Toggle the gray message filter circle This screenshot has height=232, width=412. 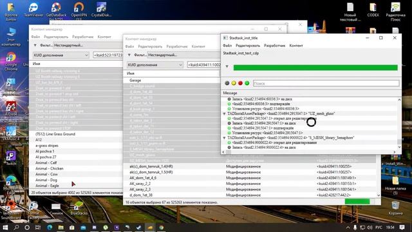227,83
